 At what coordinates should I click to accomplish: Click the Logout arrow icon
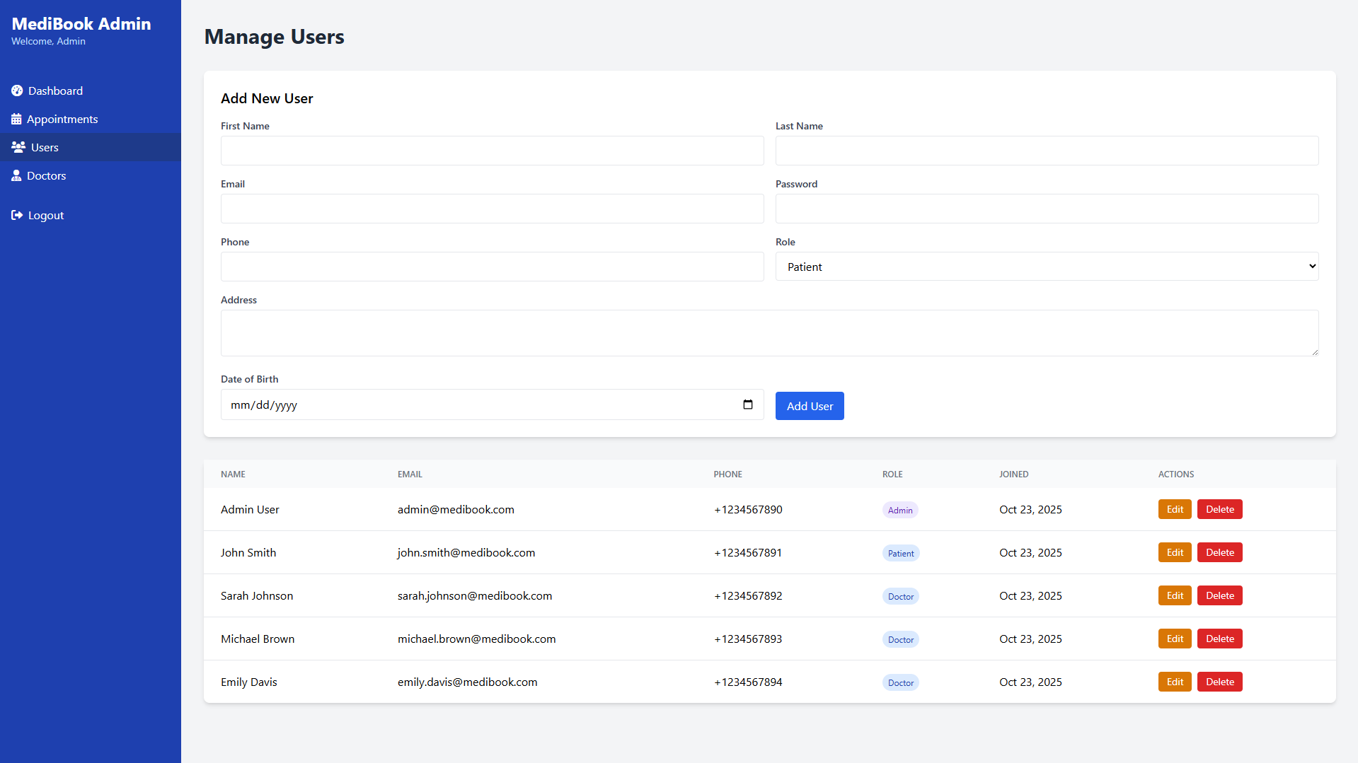coord(17,215)
